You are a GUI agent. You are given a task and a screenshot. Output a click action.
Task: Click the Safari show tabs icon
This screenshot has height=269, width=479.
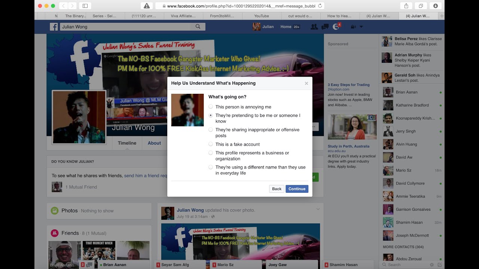421,6
